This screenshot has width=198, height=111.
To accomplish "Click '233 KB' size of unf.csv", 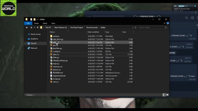I will pos(130,82).
